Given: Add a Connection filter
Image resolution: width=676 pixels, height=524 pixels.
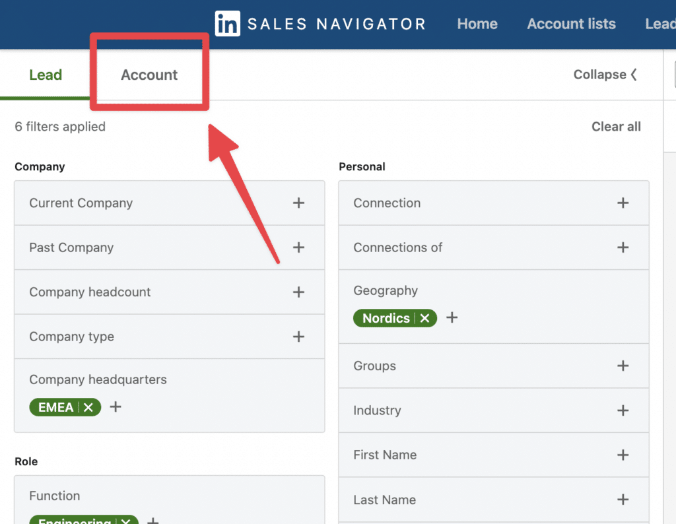Looking at the screenshot, I should [x=623, y=203].
